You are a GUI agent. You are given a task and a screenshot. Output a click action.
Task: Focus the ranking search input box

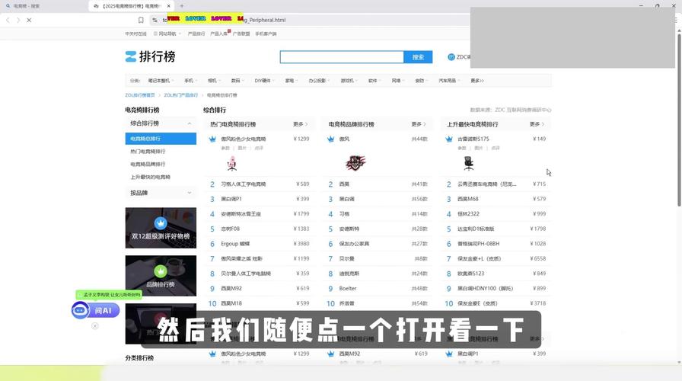[x=342, y=57]
